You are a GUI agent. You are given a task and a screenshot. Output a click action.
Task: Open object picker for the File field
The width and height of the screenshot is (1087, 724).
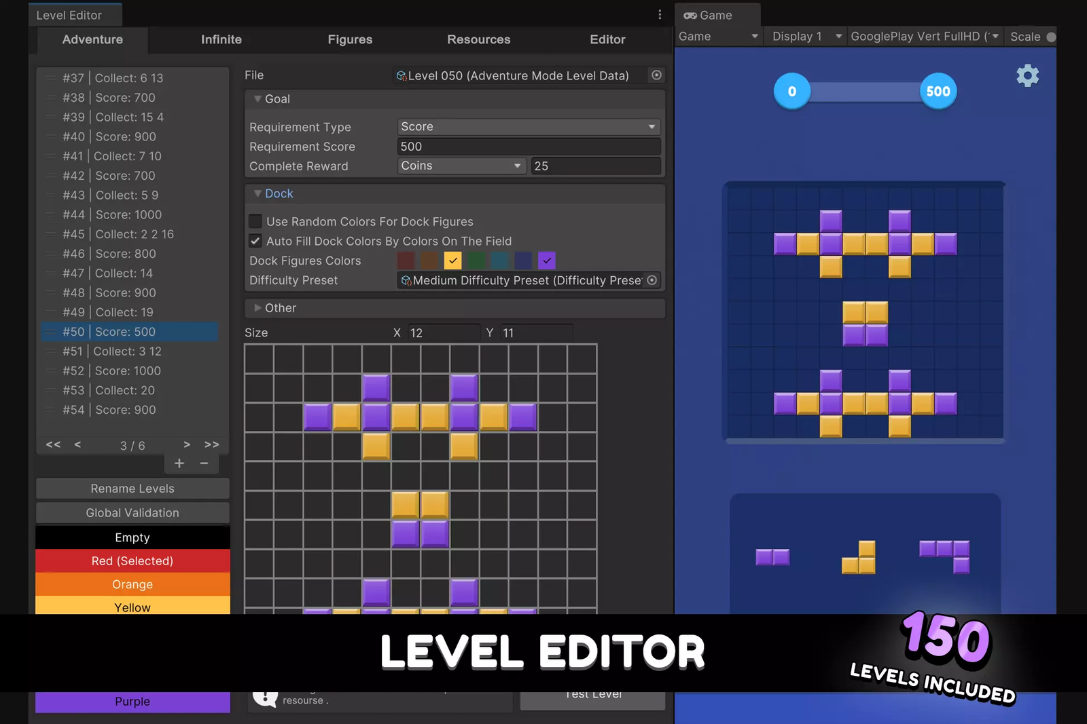coord(656,75)
